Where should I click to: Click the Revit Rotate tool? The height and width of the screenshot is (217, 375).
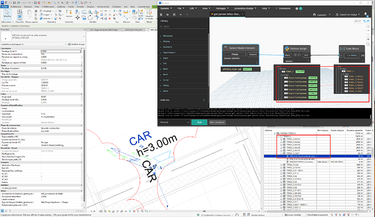click(x=90, y=17)
